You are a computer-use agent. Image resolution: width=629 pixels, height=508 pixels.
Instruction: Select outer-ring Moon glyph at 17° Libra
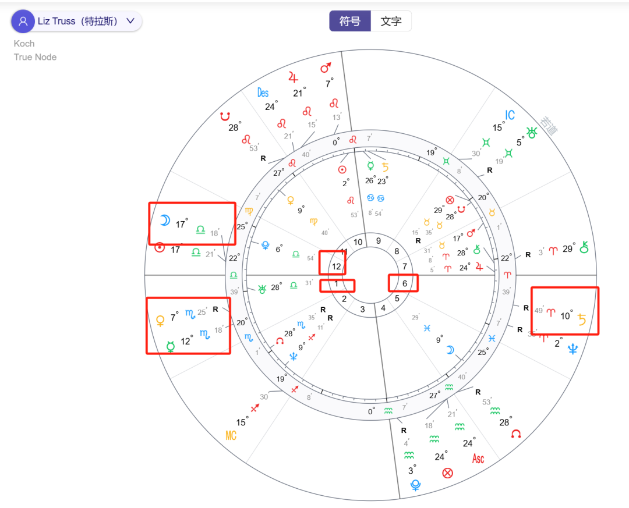point(165,220)
